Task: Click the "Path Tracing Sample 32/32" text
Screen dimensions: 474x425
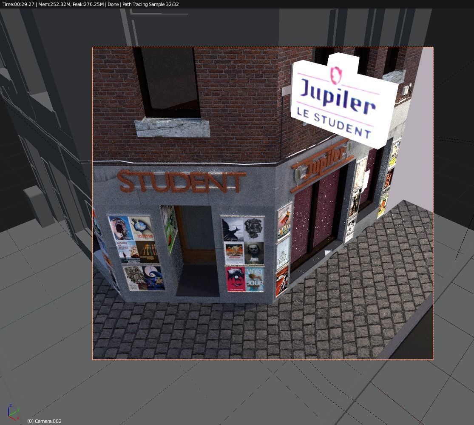Action: (x=150, y=4)
